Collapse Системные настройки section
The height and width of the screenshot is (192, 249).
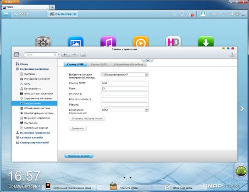coord(32,69)
